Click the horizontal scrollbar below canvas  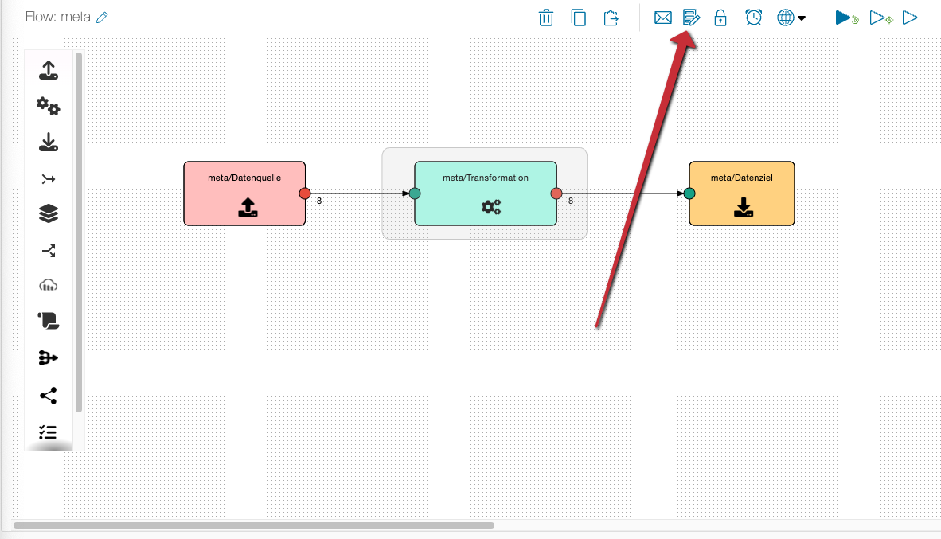coord(253,525)
